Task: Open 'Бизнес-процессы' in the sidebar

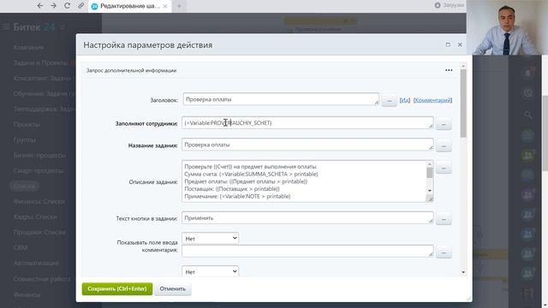Action: [x=39, y=155]
